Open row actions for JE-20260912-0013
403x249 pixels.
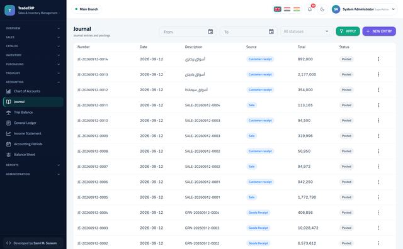378,74
